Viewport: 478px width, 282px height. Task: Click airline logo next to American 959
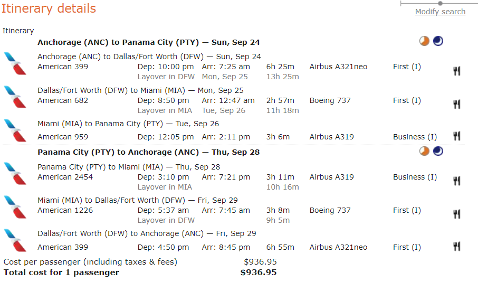(x=15, y=130)
